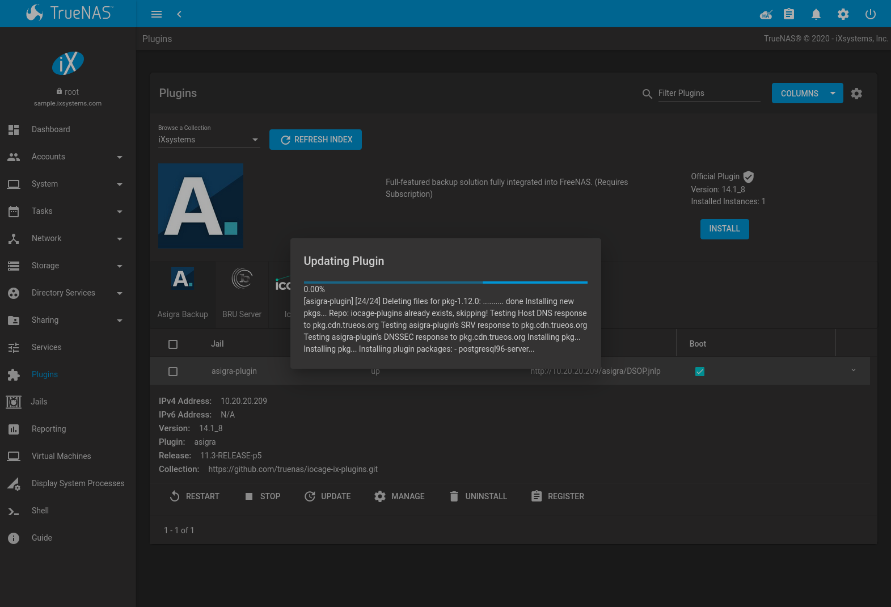Open Shell in the sidebar
The image size is (891, 607).
[x=68, y=511]
